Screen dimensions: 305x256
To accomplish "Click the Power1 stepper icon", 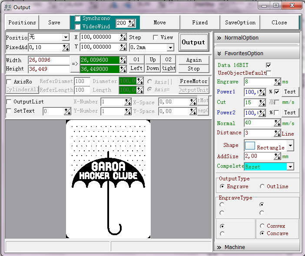I will coord(262,92).
